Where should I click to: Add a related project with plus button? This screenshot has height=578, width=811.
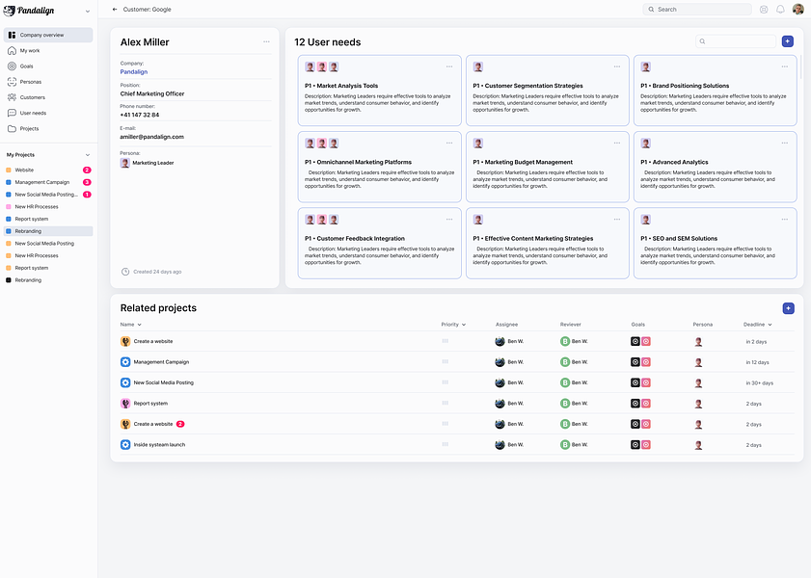click(x=788, y=308)
